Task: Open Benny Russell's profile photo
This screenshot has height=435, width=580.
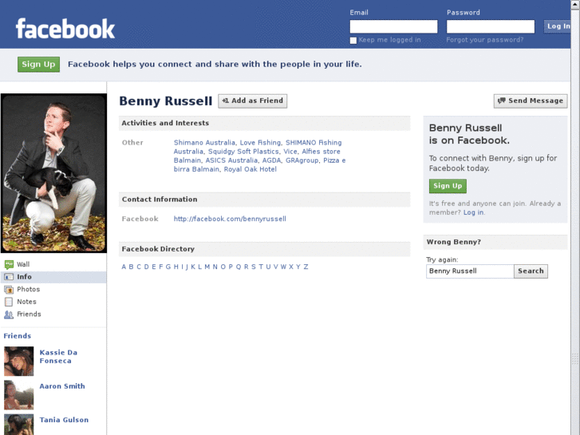Action: 53,173
